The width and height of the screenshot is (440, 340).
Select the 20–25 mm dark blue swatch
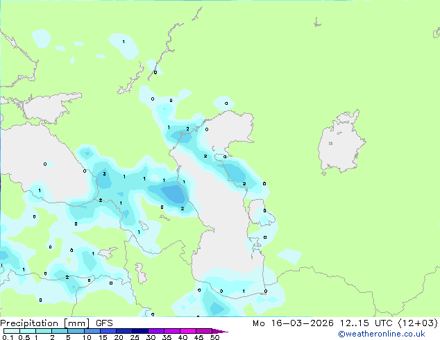coord(124,331)
